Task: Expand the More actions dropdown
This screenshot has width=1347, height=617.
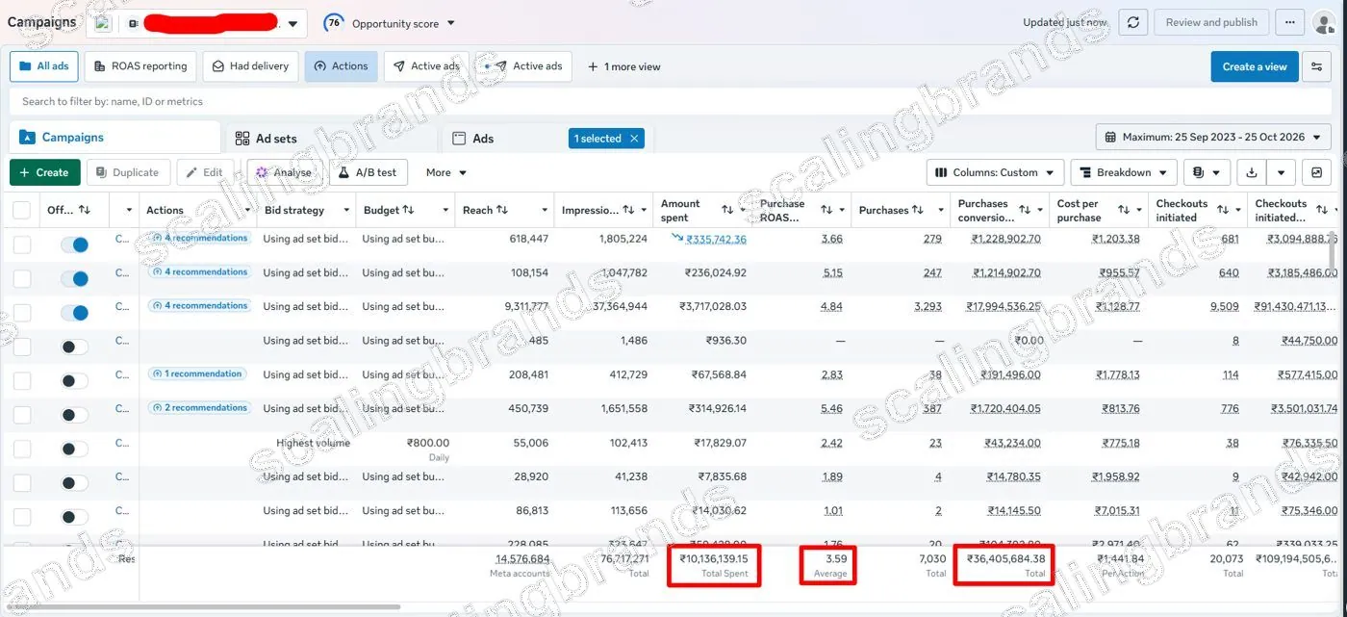Action: [446, 172]
